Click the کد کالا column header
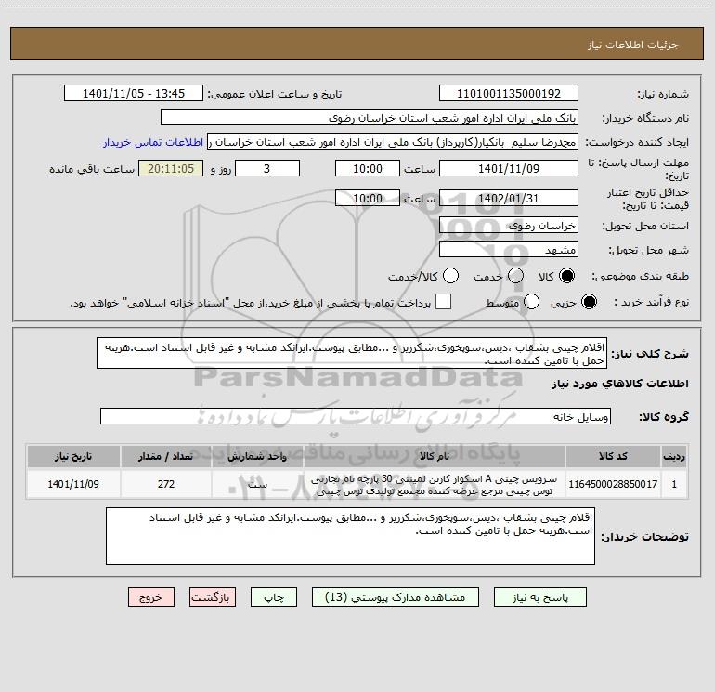Image resolution: width=715 pixels, height=692 pixels. point(613,457)
